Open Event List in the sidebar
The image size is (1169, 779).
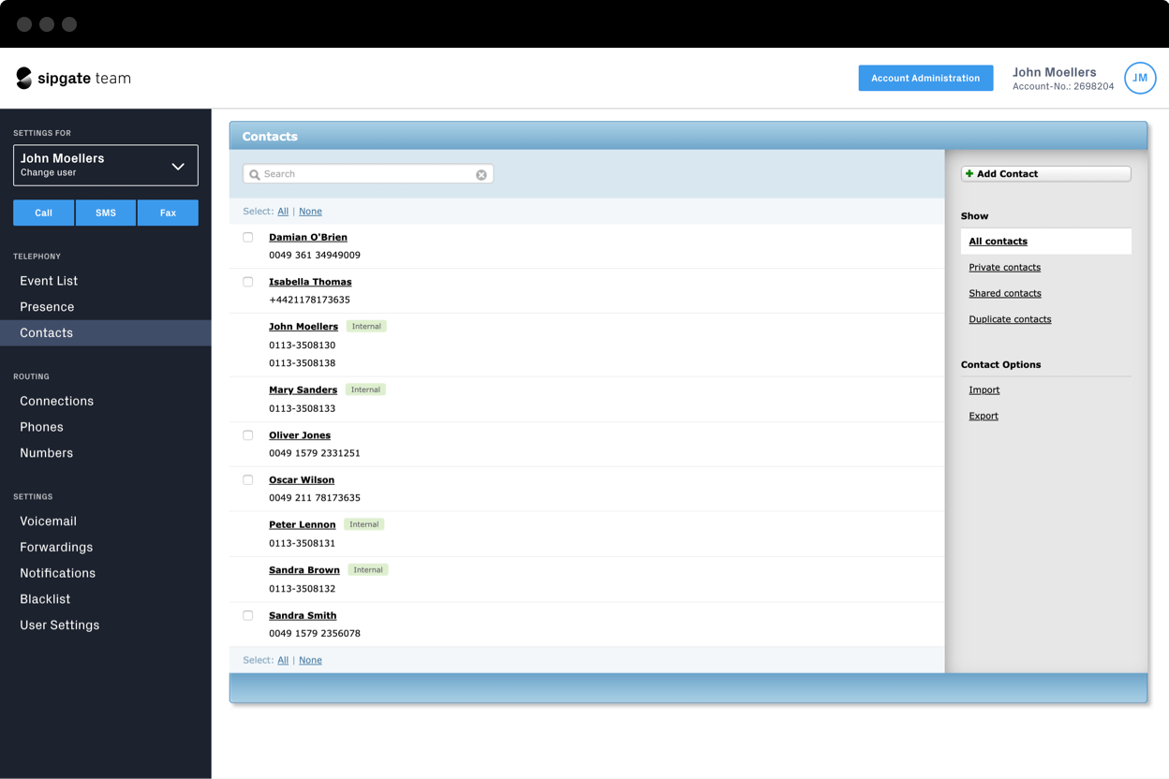[x=49, y=281]
